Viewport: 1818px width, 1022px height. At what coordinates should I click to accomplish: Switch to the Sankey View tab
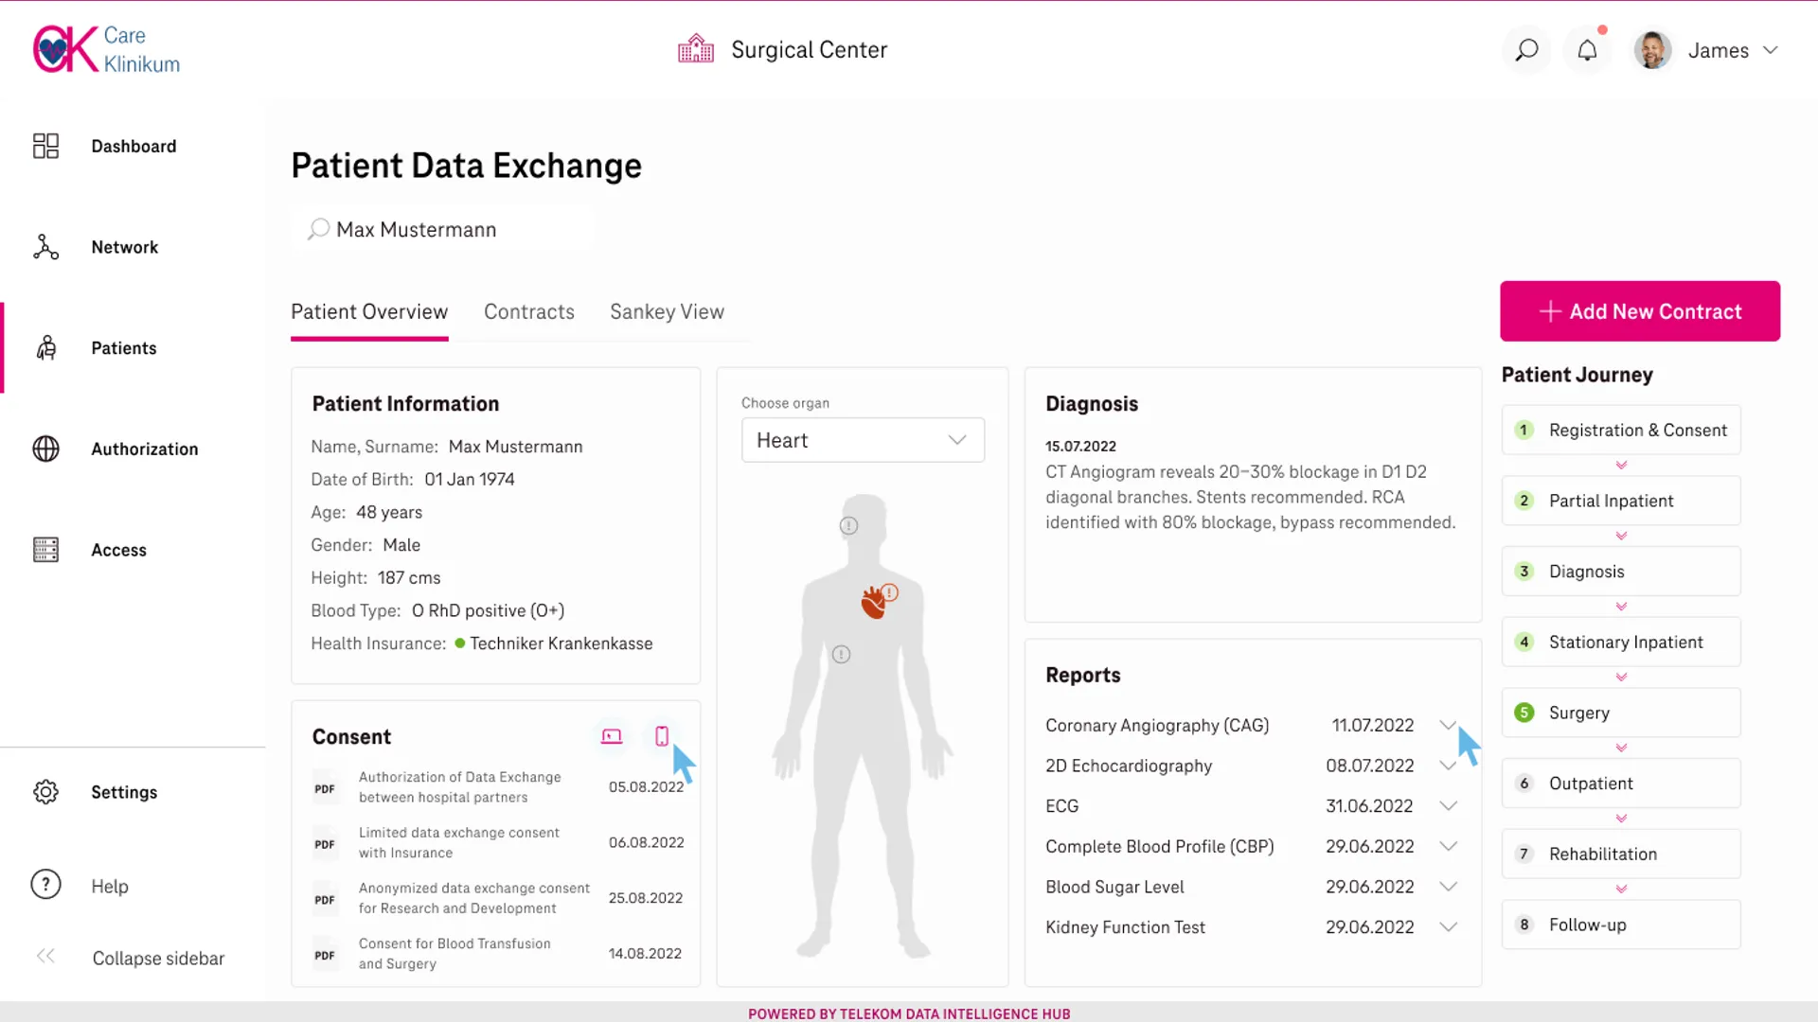click(667, 312)
